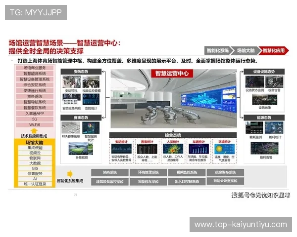Open the 能耗监测 thumbnail
297x237 pixels.
(254, 127)
